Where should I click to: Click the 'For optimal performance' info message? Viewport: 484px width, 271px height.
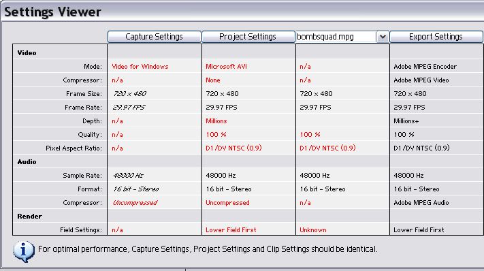click(208, 249)
